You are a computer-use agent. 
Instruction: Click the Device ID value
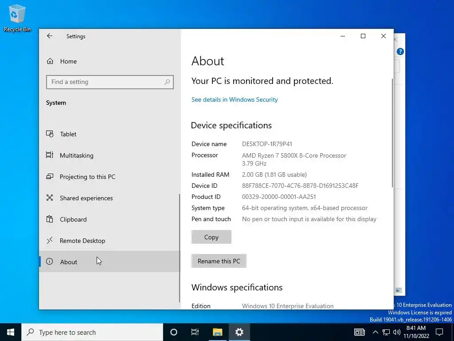[300, 186]
